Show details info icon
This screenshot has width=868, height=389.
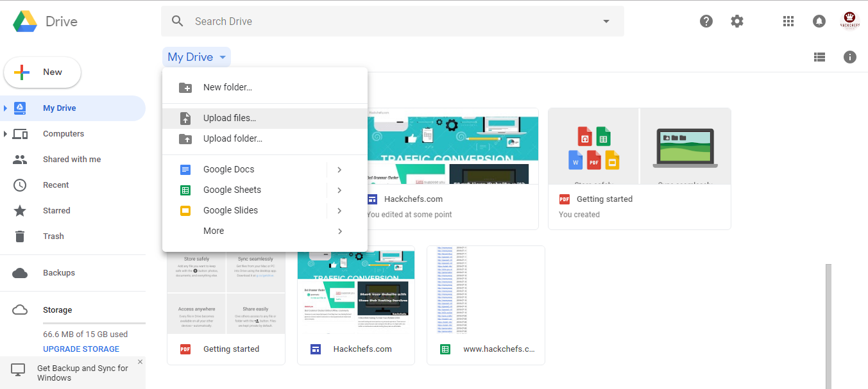point(850,57)
